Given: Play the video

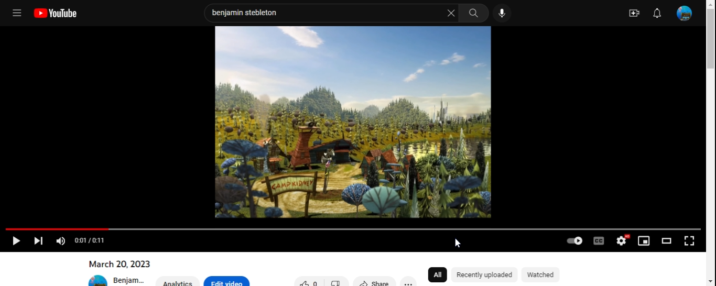Looking at the screenshot, I should point(16,241).
